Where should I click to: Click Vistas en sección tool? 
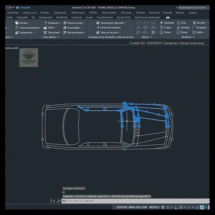click(107, 33)
